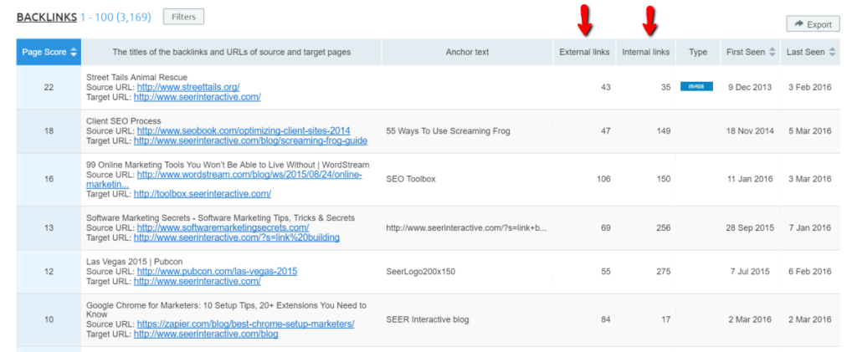Open softwaremarketingsecrets.com source URL
Screen dimensions: 857x352
[x=223, y=227]
